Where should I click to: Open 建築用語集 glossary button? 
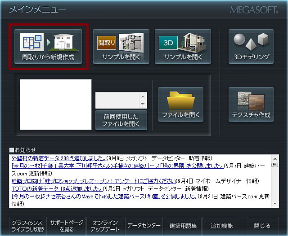pos(183,226)
